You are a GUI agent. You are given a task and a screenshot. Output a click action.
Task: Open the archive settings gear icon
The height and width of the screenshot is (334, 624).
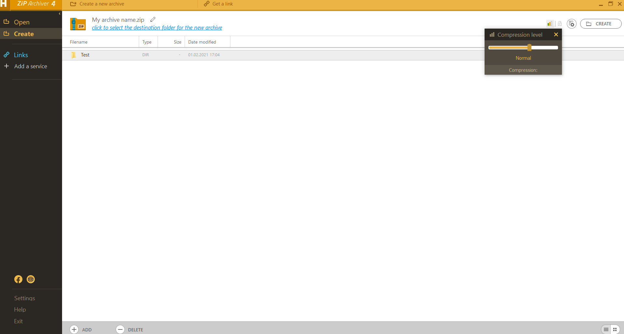pyautogui.click(x=571, y=24)
